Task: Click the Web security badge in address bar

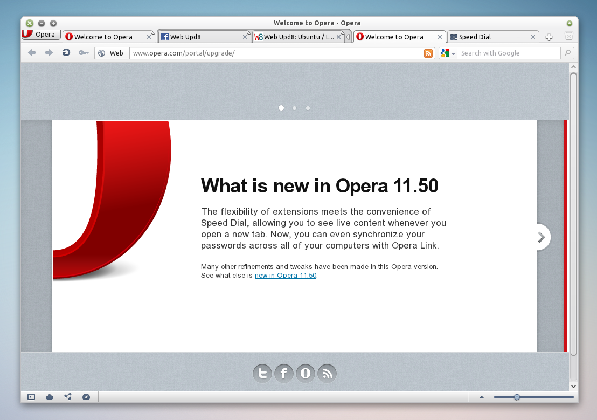Action: pyautogui.click(x=112, y=53)
